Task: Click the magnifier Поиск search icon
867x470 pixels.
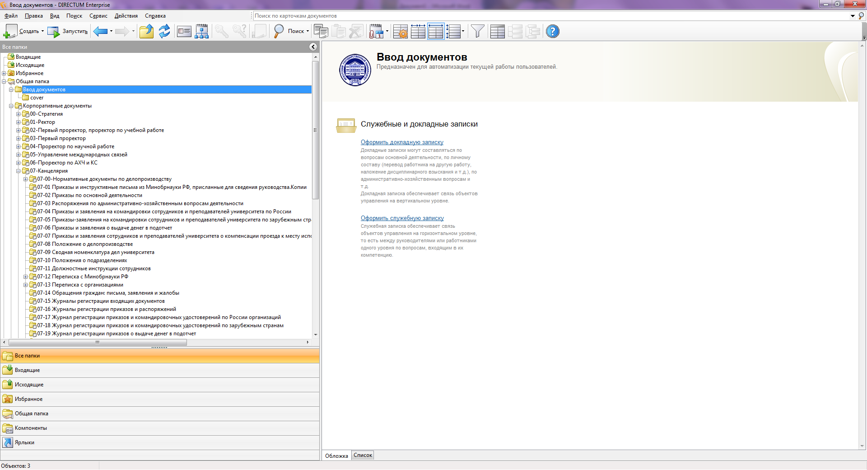Action: (x=279, y=31)
